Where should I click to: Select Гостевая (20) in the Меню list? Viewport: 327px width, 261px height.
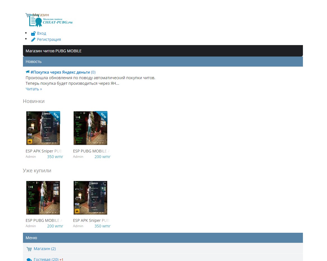46,259
